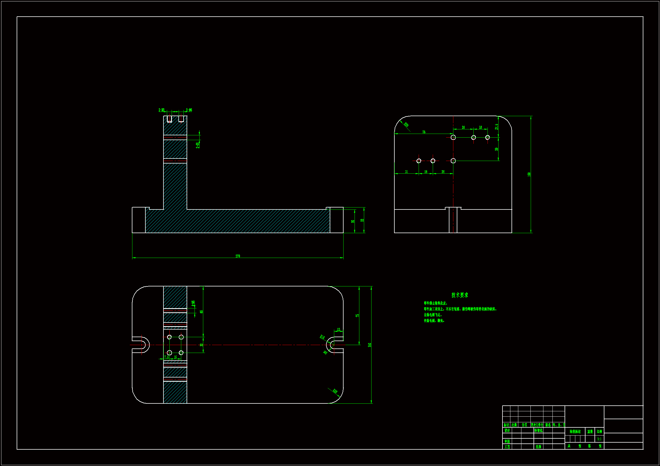Click the 批准 label in title block
This screenshot has width=660, height=466.
(538, 447)
